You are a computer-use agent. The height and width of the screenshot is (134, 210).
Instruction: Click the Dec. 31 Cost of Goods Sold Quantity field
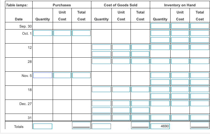pos(101,117)
